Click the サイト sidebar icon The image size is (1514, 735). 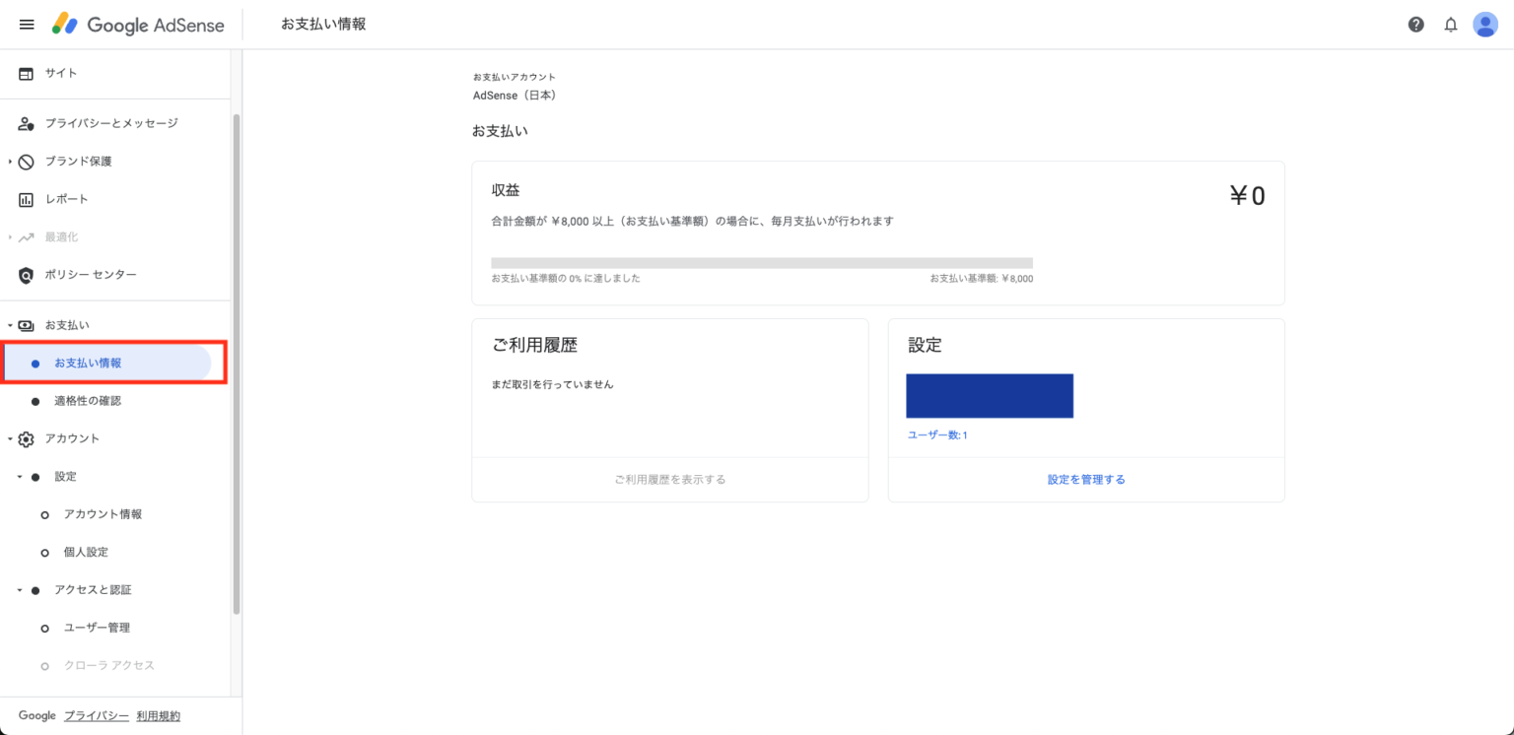[x=27, y=73]
